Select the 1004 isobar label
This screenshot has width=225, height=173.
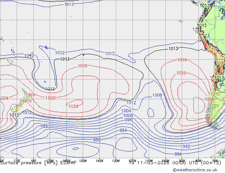[x=126, y=111]
